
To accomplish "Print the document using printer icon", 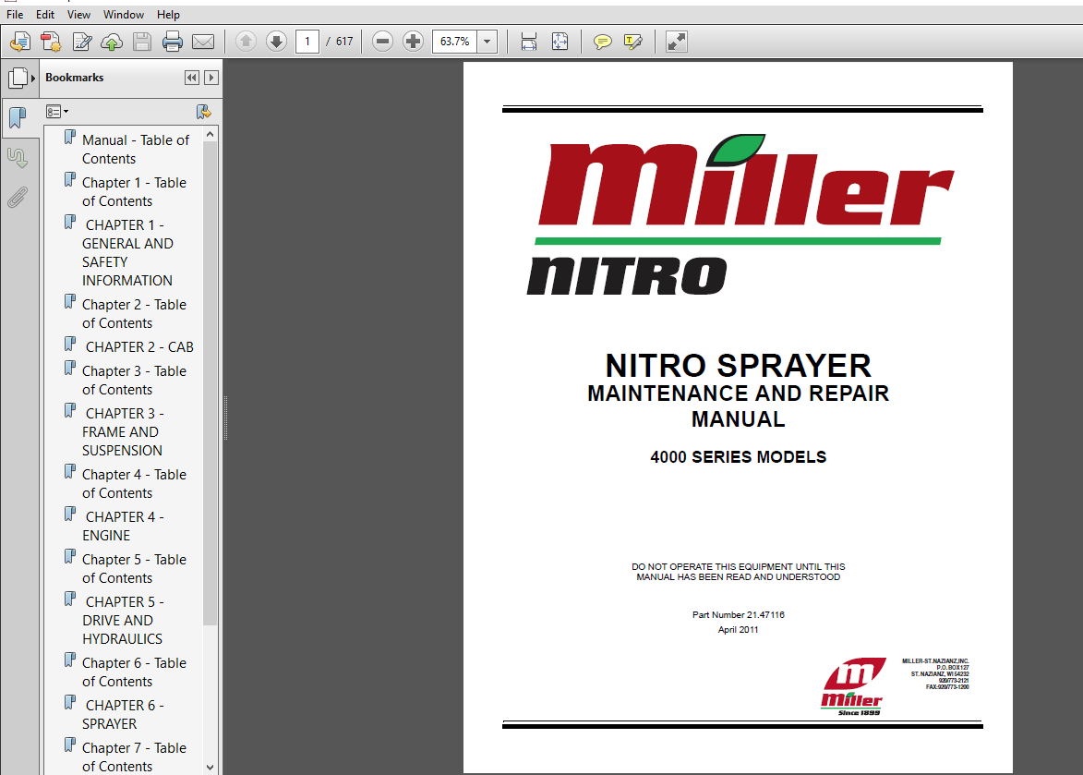I will click(173, 42).
